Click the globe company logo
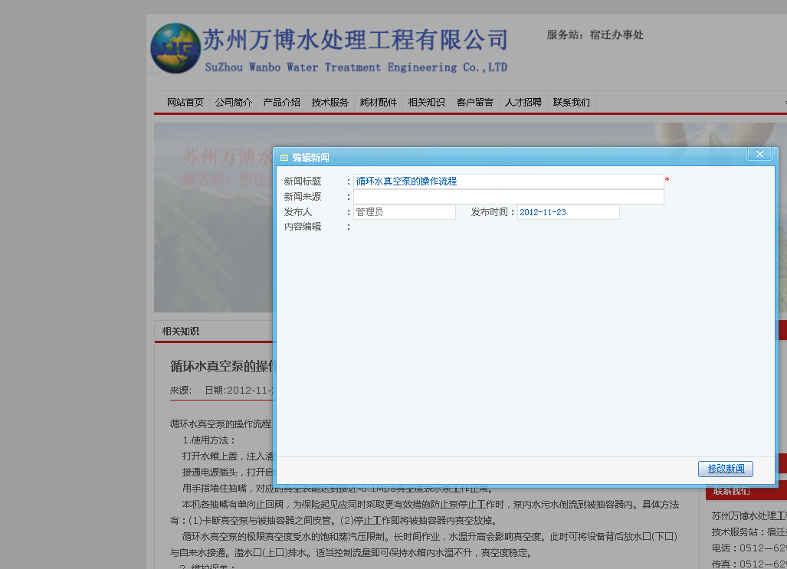The image size is (787, 569). (x=175, y=48)
